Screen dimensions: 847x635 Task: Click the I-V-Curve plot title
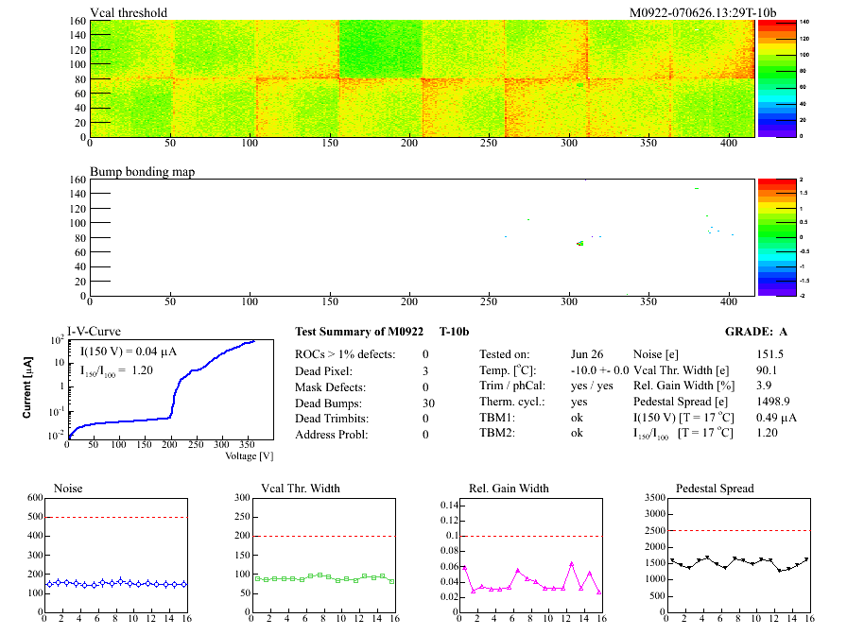point(92,331)
